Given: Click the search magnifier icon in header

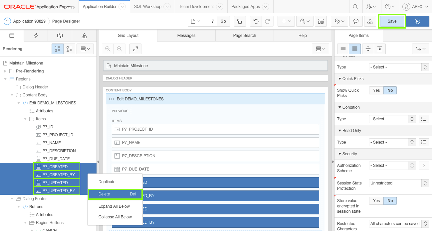Looking at the screenshot, I should tap(355, 7).
